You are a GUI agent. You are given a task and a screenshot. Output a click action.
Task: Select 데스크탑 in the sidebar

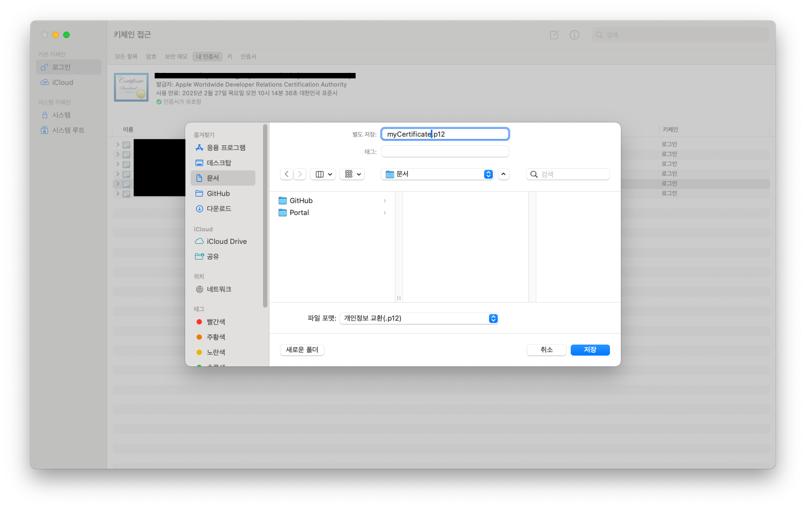tap(223, 163)
